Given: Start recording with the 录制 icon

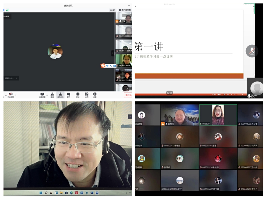Looking at the screenshot, I should coord(77,95).
